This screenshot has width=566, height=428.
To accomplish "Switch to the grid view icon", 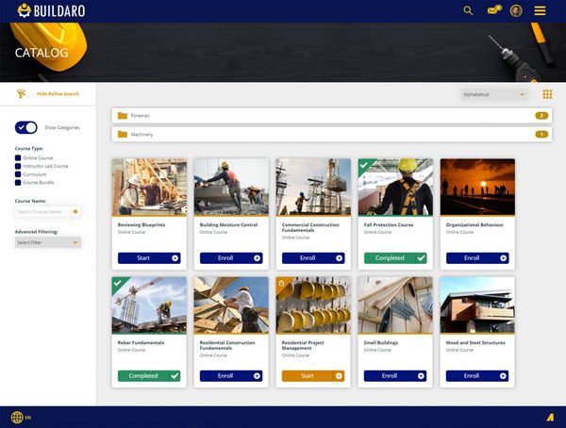I will (547, 94).
